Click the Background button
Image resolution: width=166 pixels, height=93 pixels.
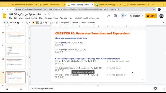65,22
